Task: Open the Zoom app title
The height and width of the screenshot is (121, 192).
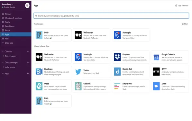Action: pyautogui.click(x=164, y=84)
